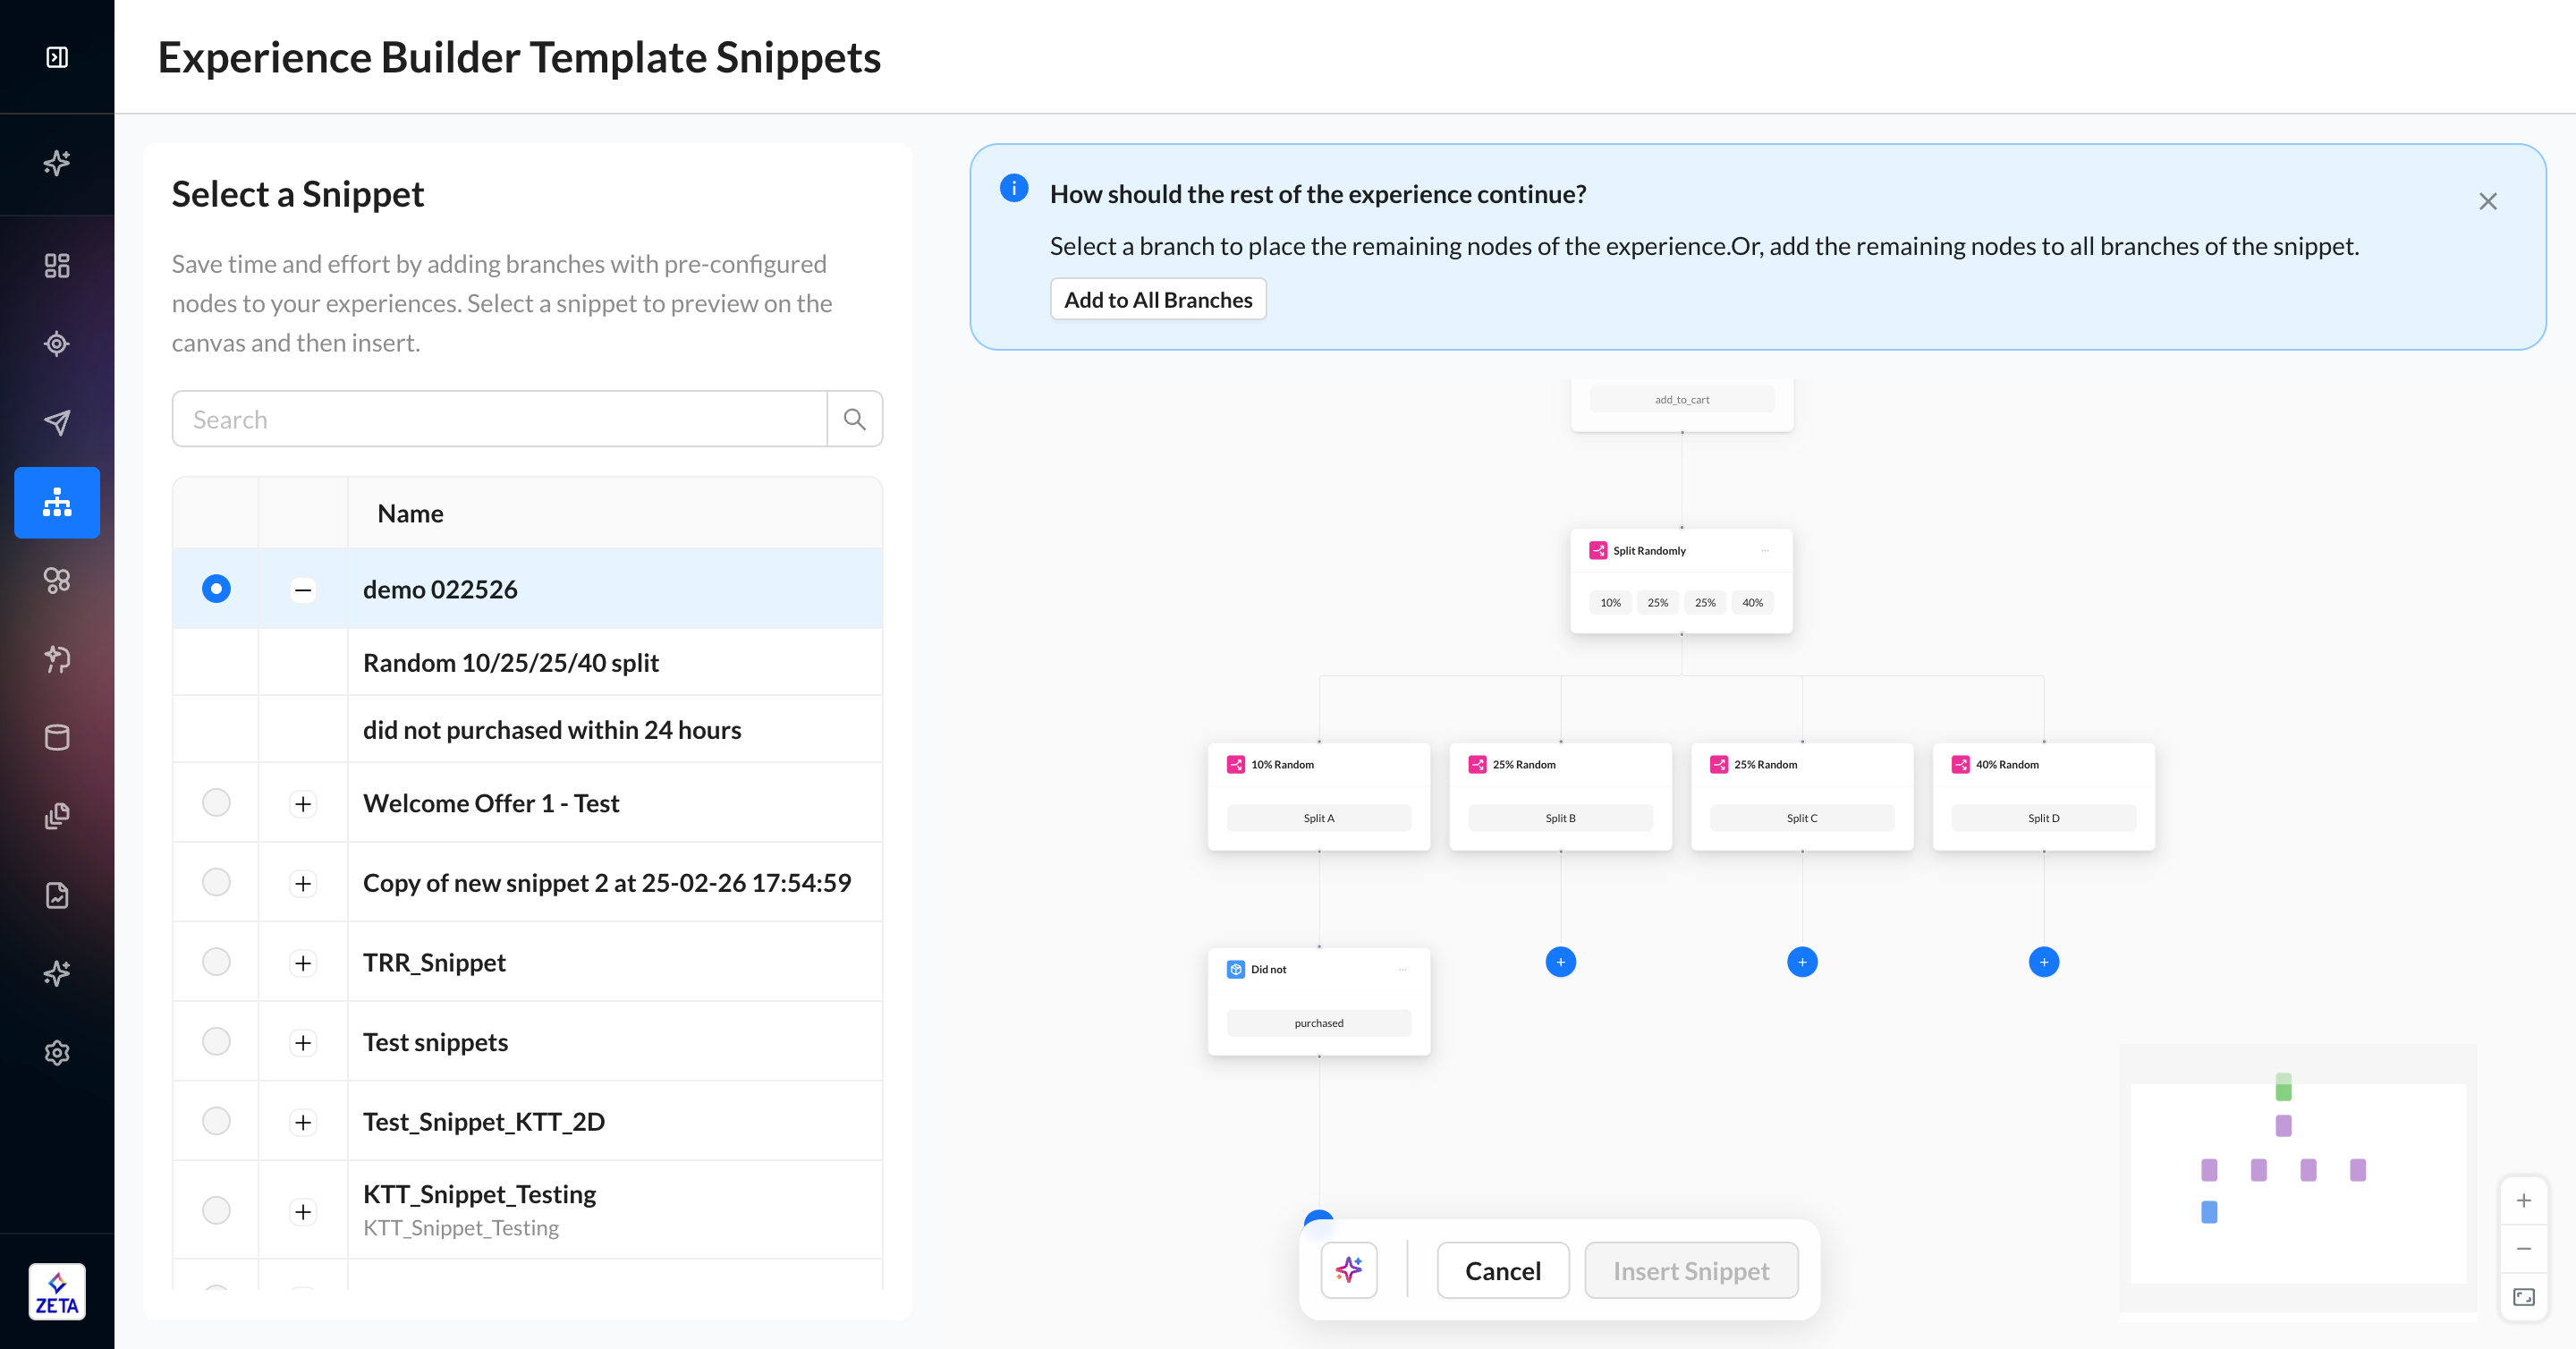2576x1349 pixels.
Task: Open the paper plane campaigns icon
Action: click(57, 422)
